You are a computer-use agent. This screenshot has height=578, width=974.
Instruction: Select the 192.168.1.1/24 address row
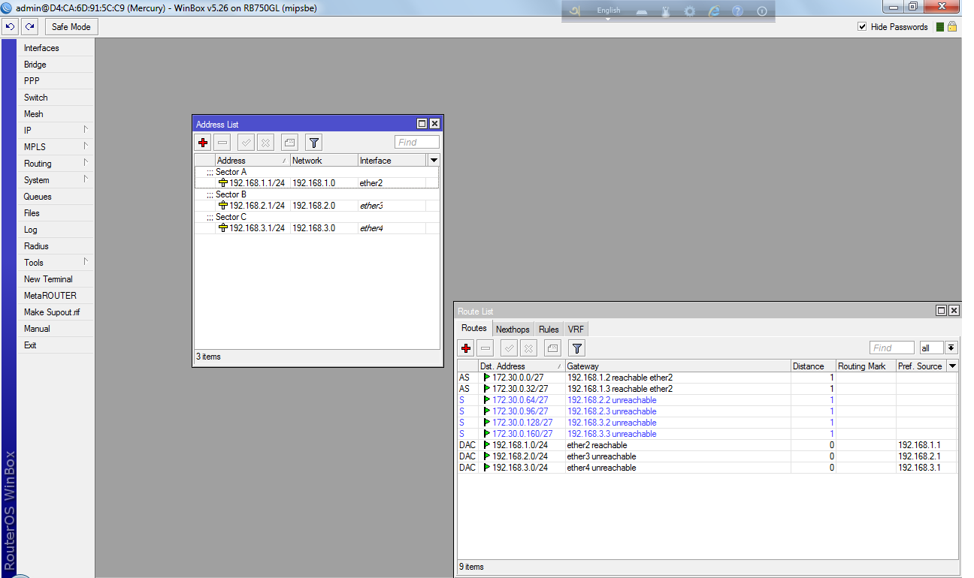point(316,183)
